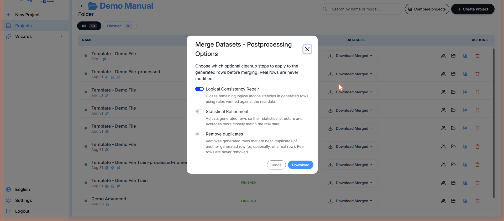
Task: Click folder icon for Sep 1 template row
Action: pos(453,56)
